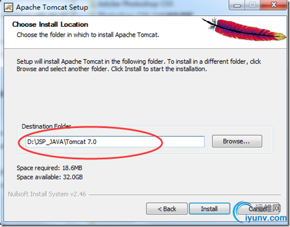Click the disabled maximize window button

252,5
